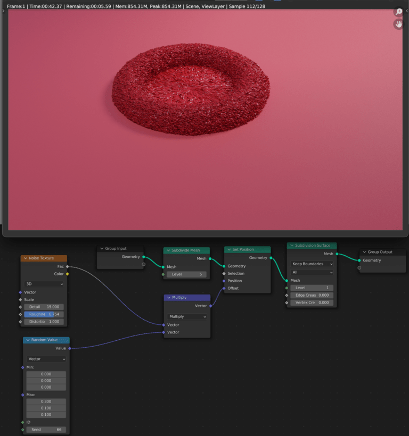Click the Selection socket on Set Position node
The image size is (409, 436).
click(224, 273)
